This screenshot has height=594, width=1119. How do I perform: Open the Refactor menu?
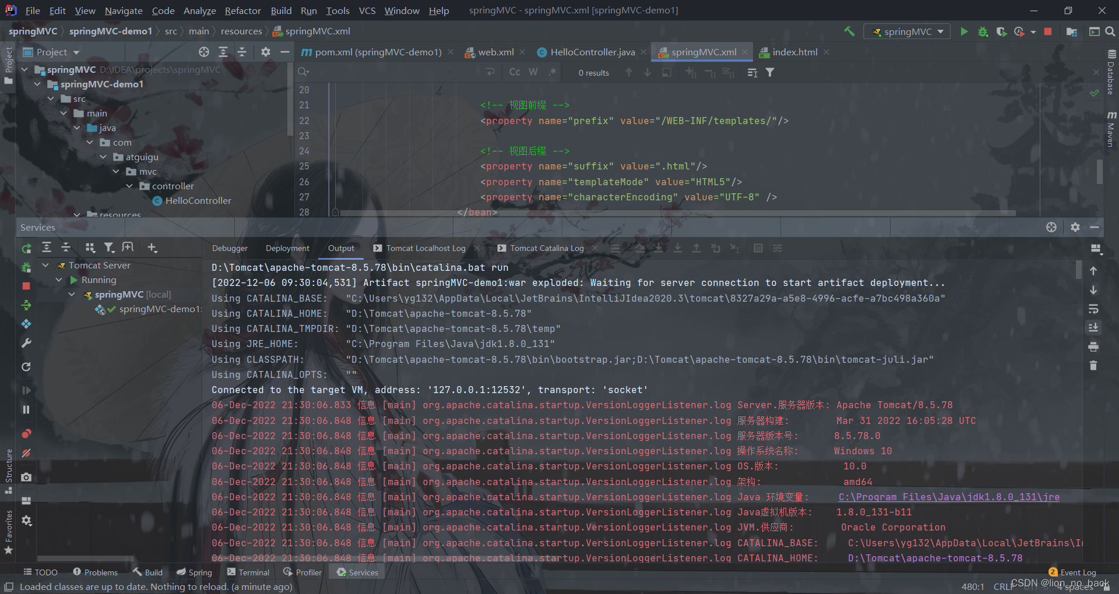tap(243, 10)
